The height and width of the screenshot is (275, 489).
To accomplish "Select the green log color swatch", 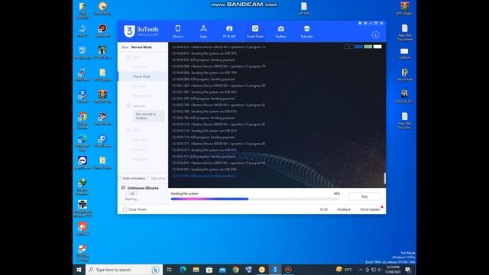I will (x=368, y=47).
